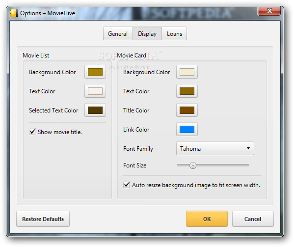Click the Link Color label
The image size is (294, 247).
(136, 130)
